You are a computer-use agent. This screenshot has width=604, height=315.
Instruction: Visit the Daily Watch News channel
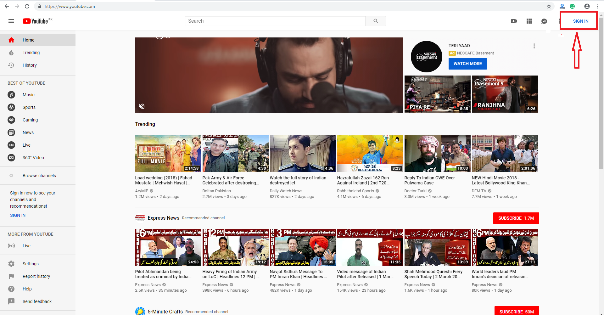(x=286, y=191)
